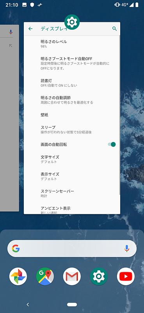Tap the microphone icon in the left background card
This screenshot has width=144, height=313.
11,32
